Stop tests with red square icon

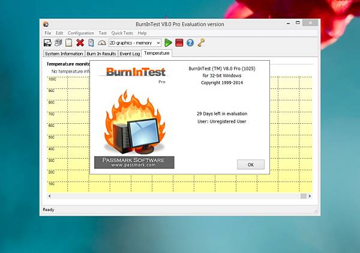point(179,43)
